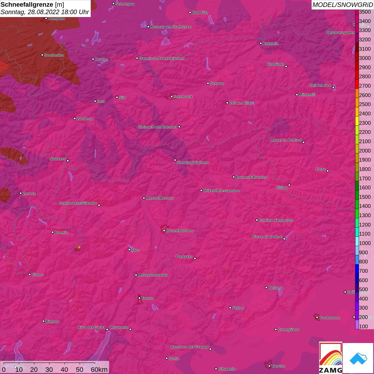
Task: Click the Schneefallgrenze [m] title
Action: coord(32,5)
